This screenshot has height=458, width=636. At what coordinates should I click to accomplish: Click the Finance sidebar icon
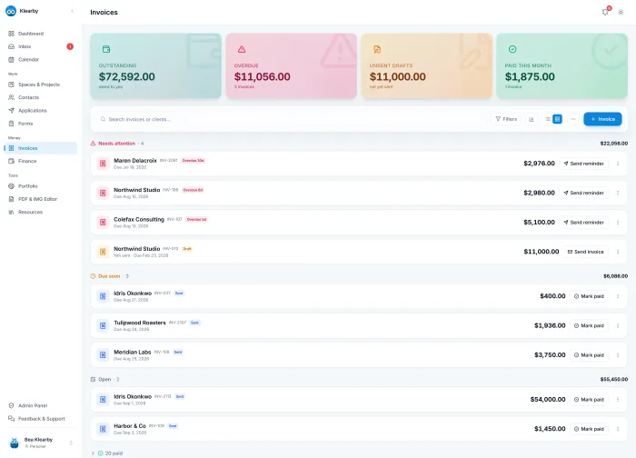click(11, 161)
